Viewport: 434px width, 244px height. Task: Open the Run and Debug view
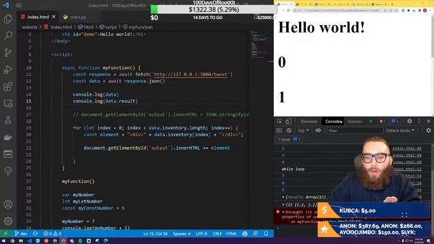(8, 69)
